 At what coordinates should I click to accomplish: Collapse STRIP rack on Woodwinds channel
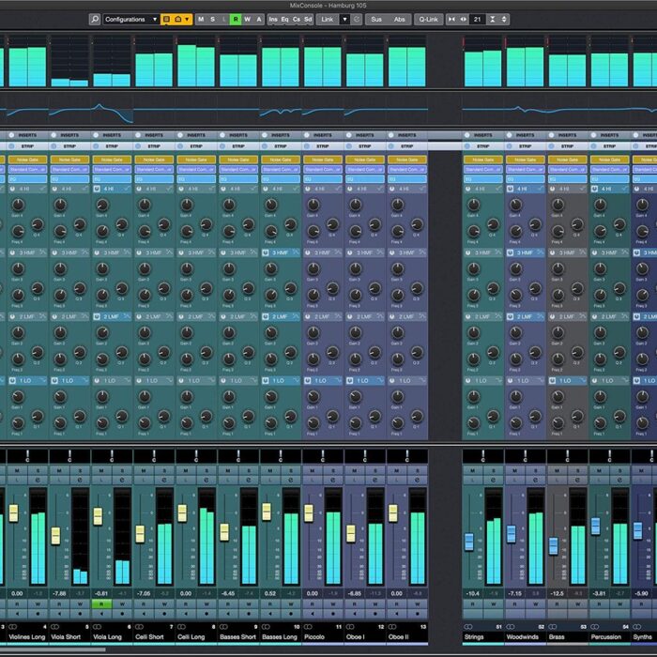[526, 146]
